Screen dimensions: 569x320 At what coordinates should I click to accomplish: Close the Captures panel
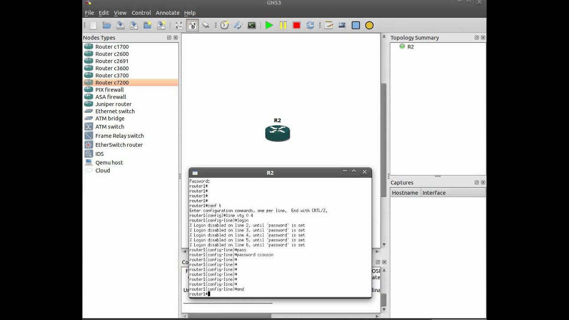pyautogui.click(x=483, y=183)
